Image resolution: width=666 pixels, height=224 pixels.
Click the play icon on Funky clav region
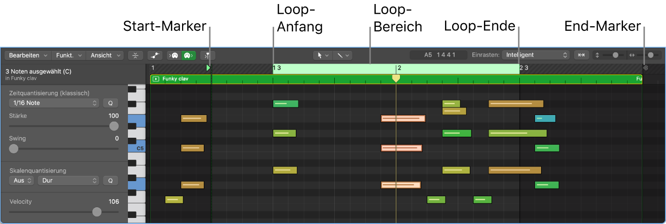[x=156, y=79]
